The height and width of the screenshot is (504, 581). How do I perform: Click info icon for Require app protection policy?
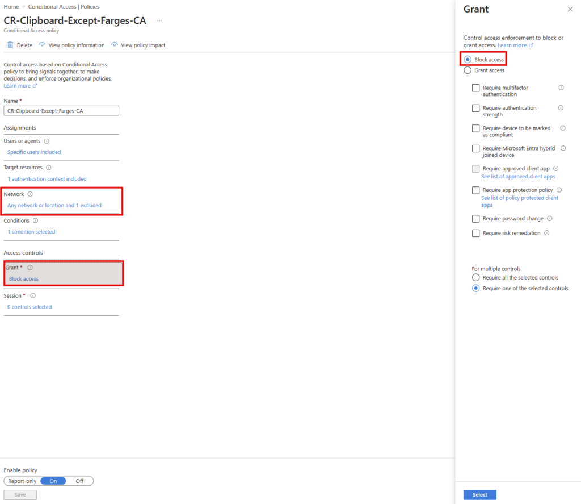[559, 190]
